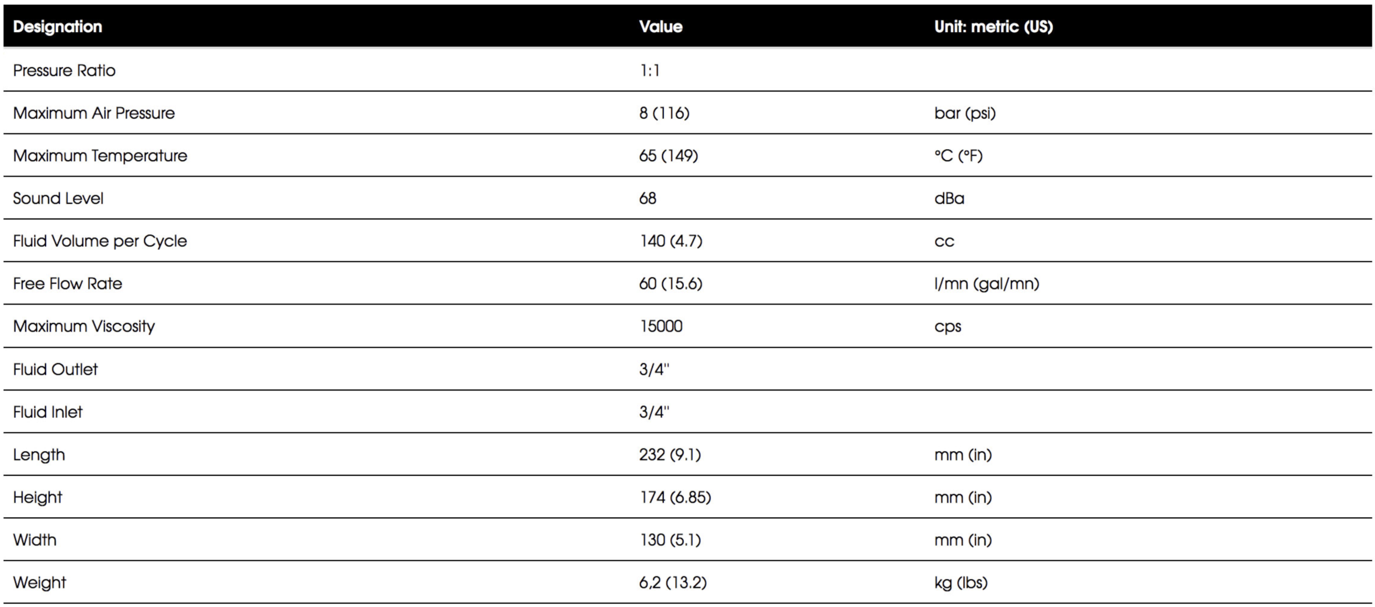The image size is (1375, 607).
Task: Click the Value column header
Action: [x=661, y=26]
